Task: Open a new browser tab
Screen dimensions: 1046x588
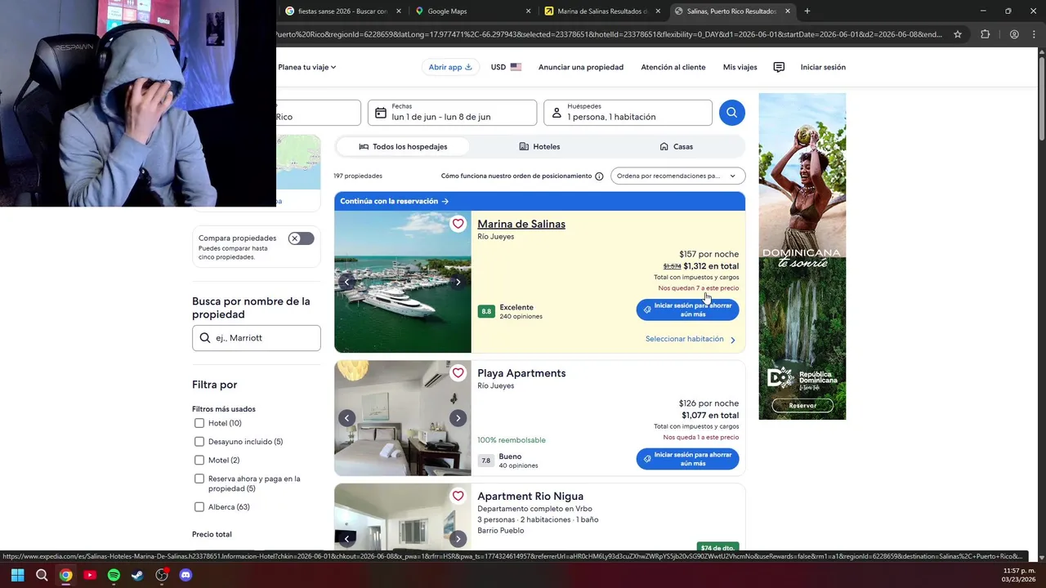Action: (807, 11)
